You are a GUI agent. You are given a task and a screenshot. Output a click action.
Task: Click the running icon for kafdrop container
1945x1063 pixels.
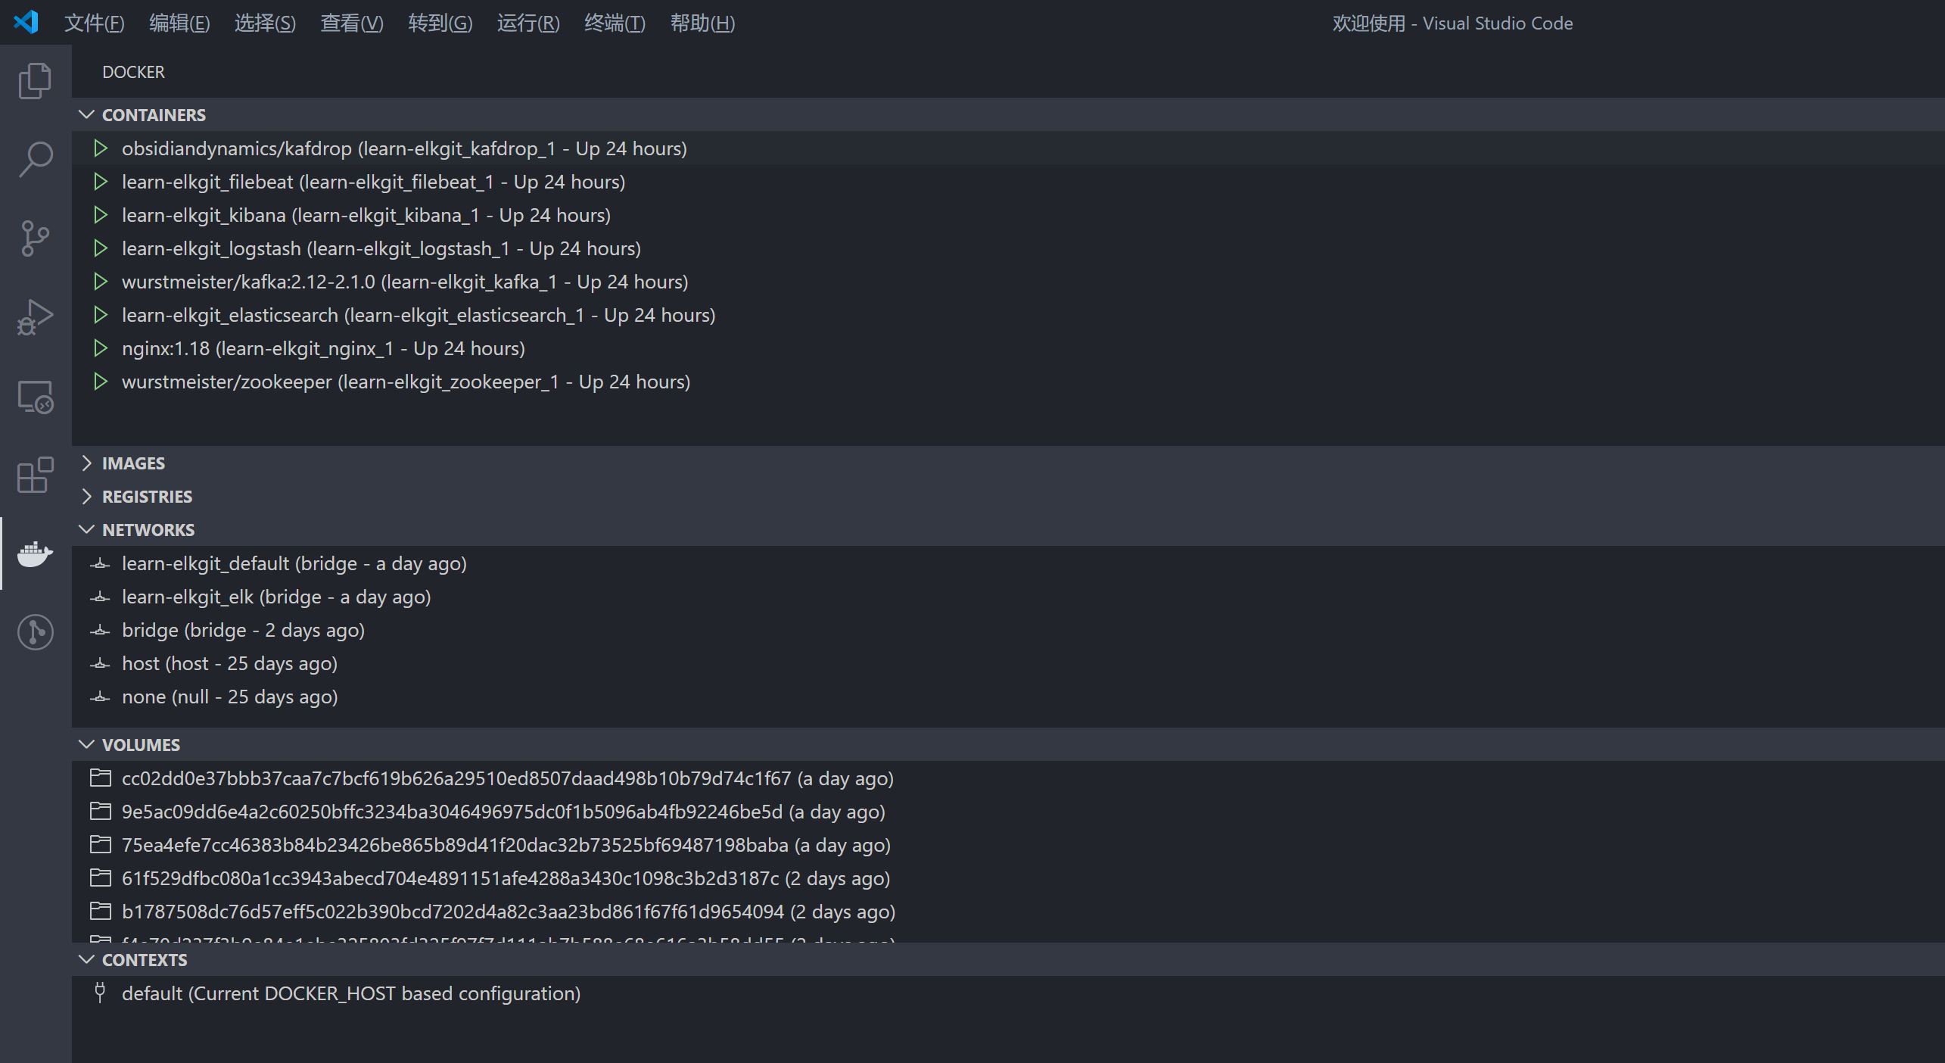click(x=100, y=148)
